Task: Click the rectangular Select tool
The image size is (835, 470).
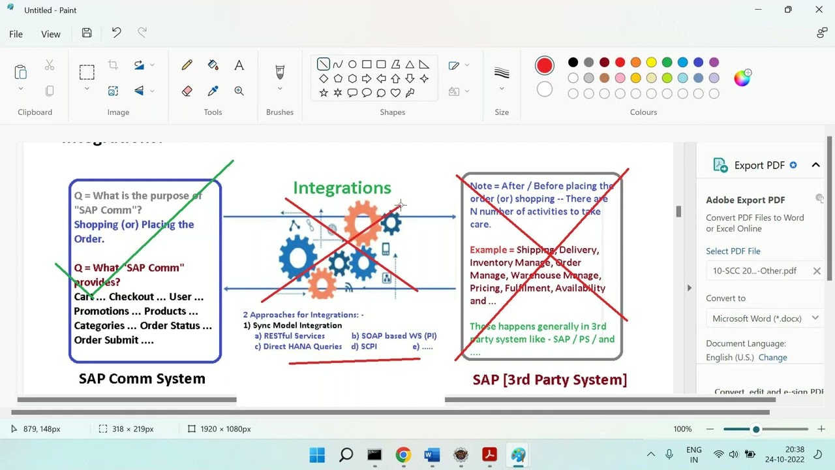Action: coord(87,72)
